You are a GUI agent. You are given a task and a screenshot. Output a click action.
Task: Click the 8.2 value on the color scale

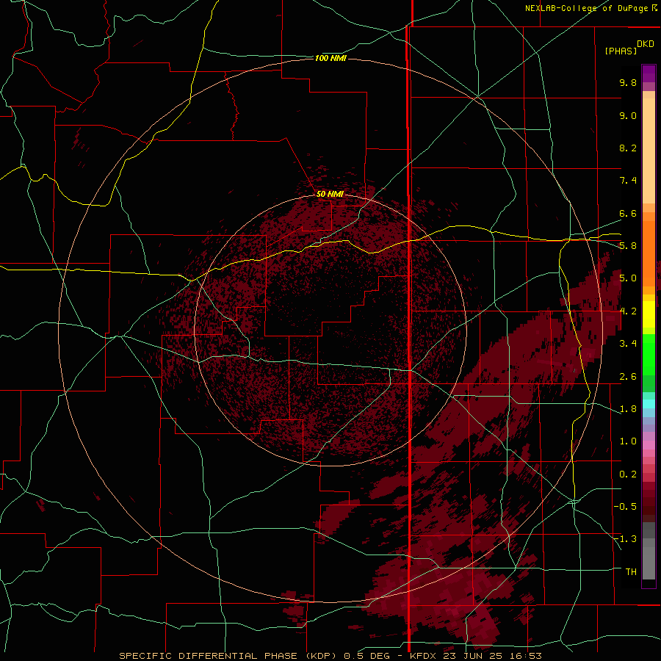(x=628, y=148)
